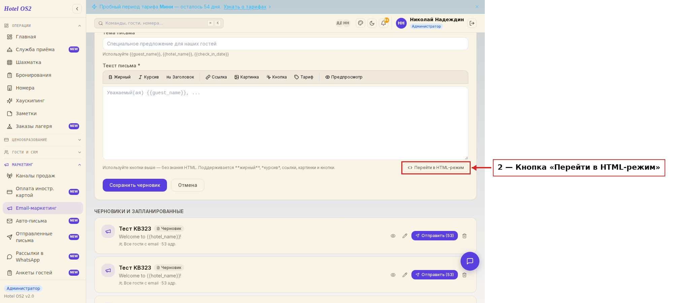Edit the second Тест KB323 draft
673x303 pixels.
pyautogui.click(x=405, y=275)
